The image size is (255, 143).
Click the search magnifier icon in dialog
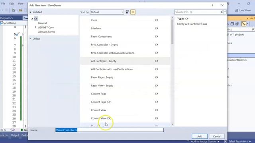222,12
